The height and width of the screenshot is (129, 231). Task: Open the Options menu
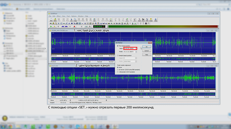(x=74, y=16)
